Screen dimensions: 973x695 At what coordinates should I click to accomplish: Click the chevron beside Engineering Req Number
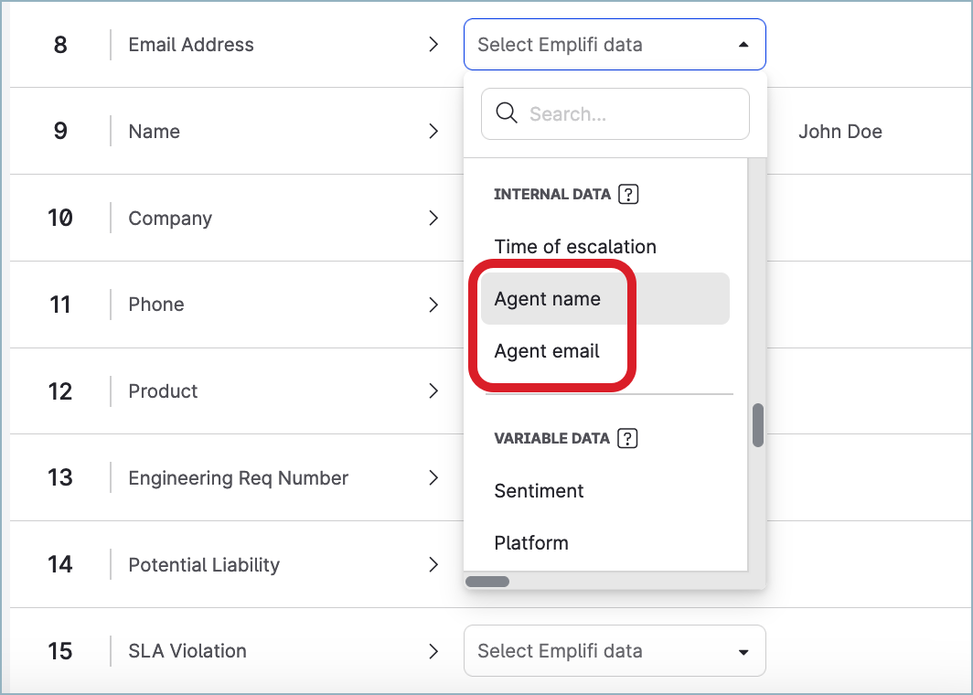click(x=433, y=478)
